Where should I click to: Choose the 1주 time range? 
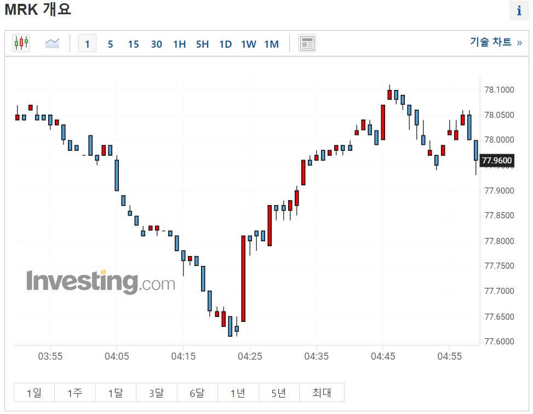point(75,393)
